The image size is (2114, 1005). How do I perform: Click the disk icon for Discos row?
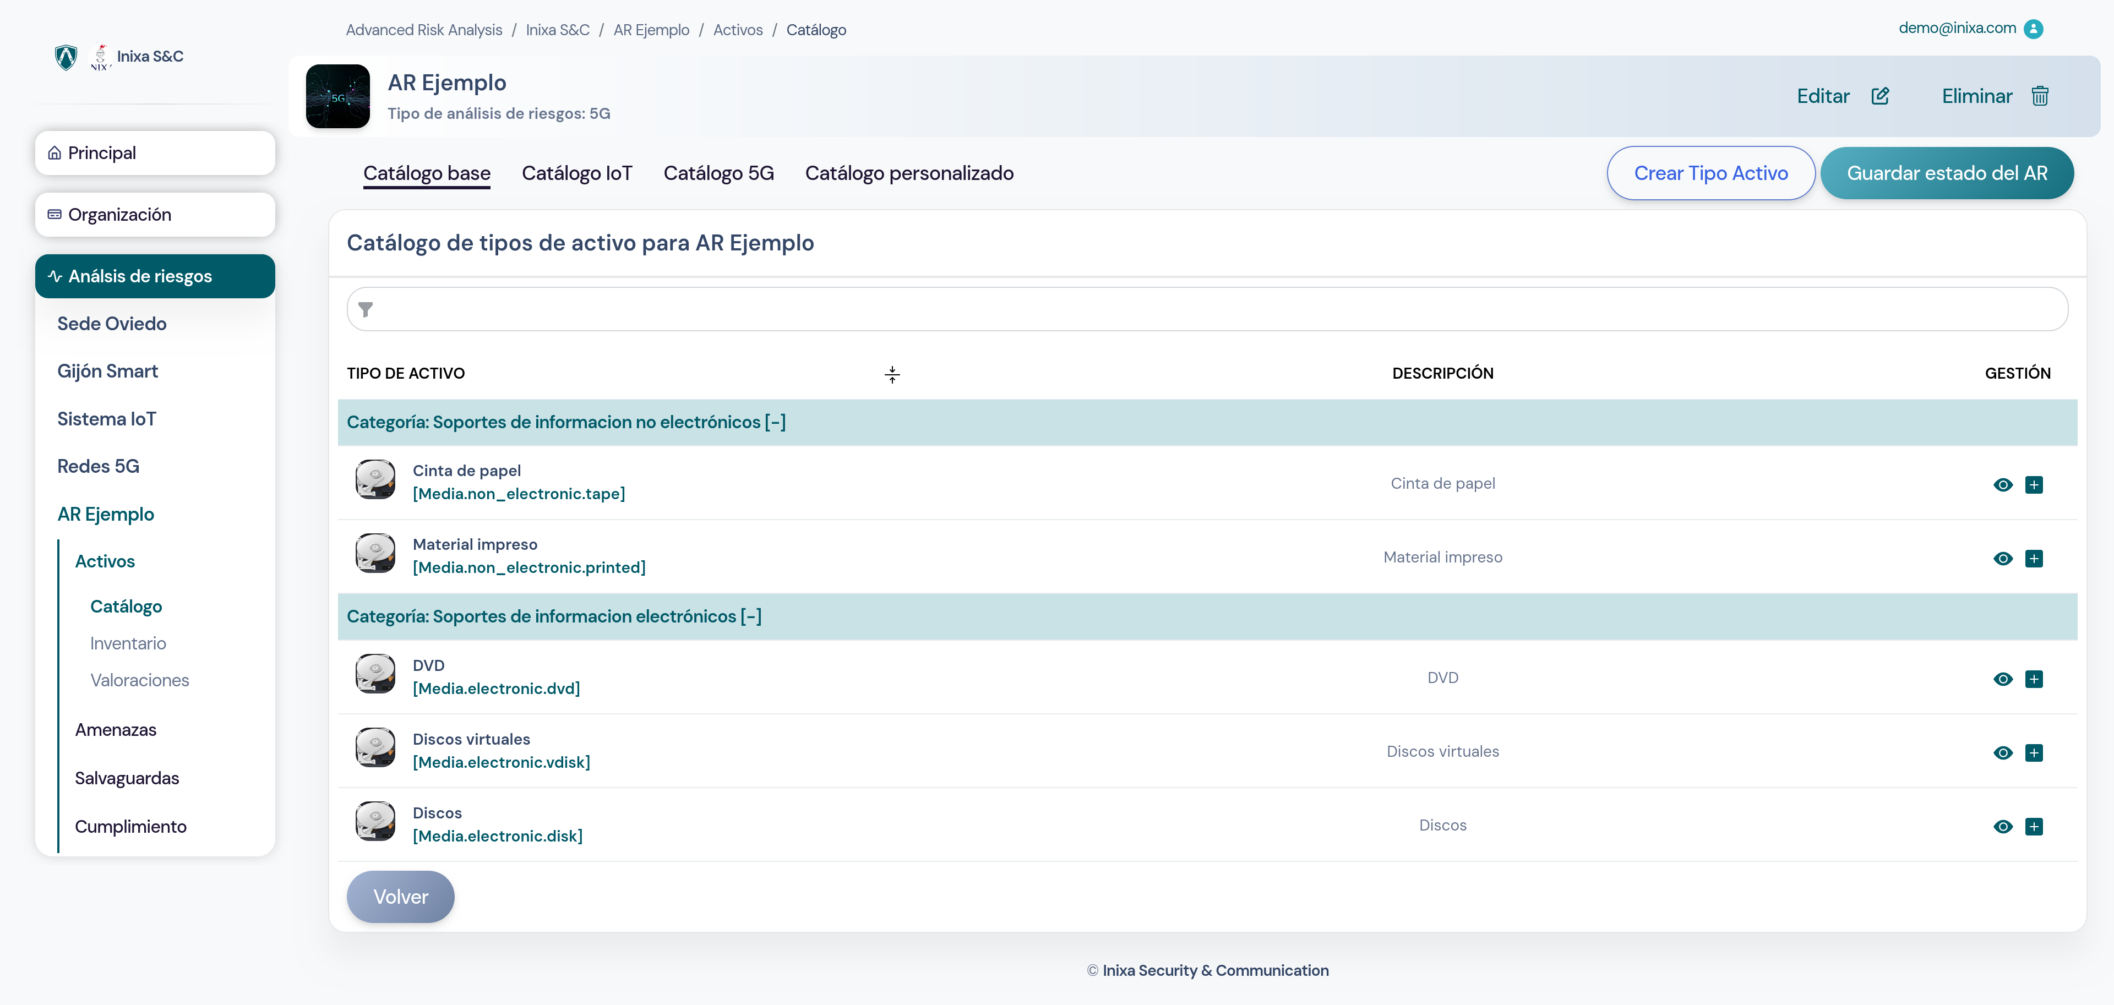coord(375,821)
